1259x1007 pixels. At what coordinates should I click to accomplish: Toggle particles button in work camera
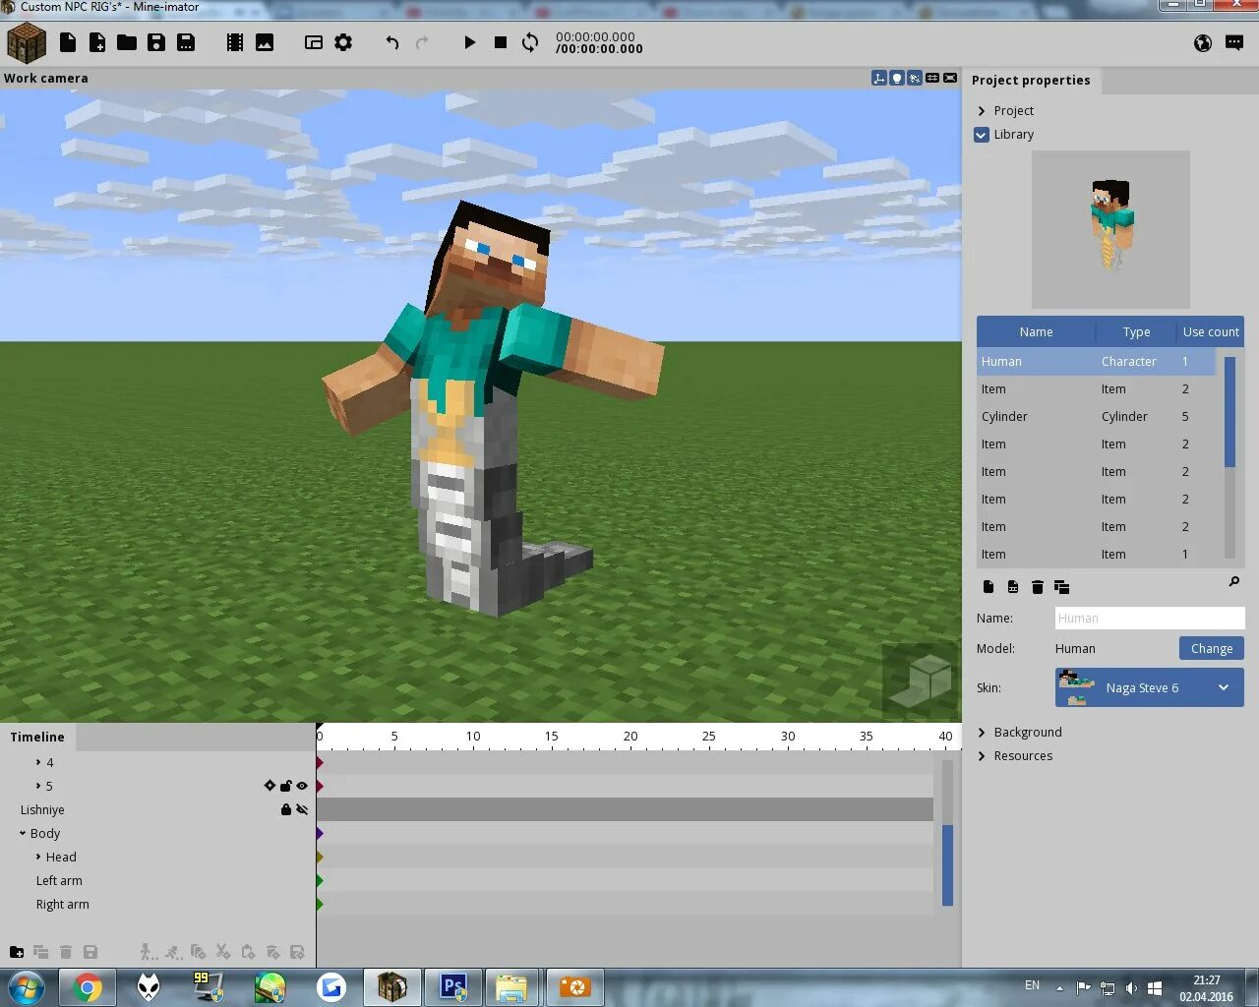(x=915, y=78)
